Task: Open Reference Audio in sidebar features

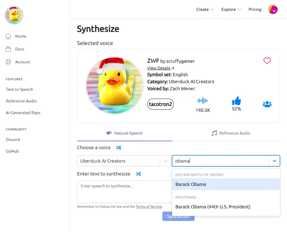Action: (x=21, y=101)
